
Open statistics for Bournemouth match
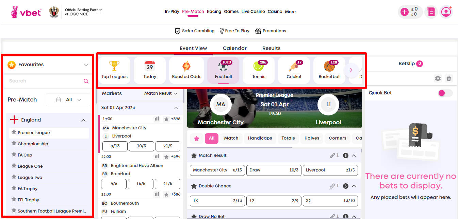coord(157,194)
